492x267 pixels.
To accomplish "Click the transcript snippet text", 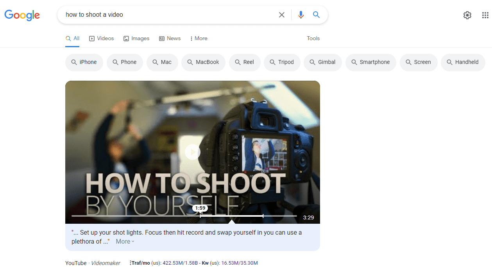I will tap(186, 237).
